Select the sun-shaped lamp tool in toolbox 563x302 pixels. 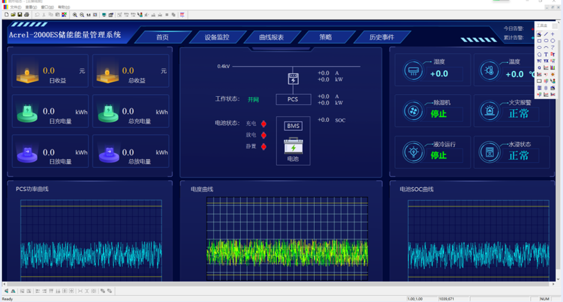pos(553,74)
